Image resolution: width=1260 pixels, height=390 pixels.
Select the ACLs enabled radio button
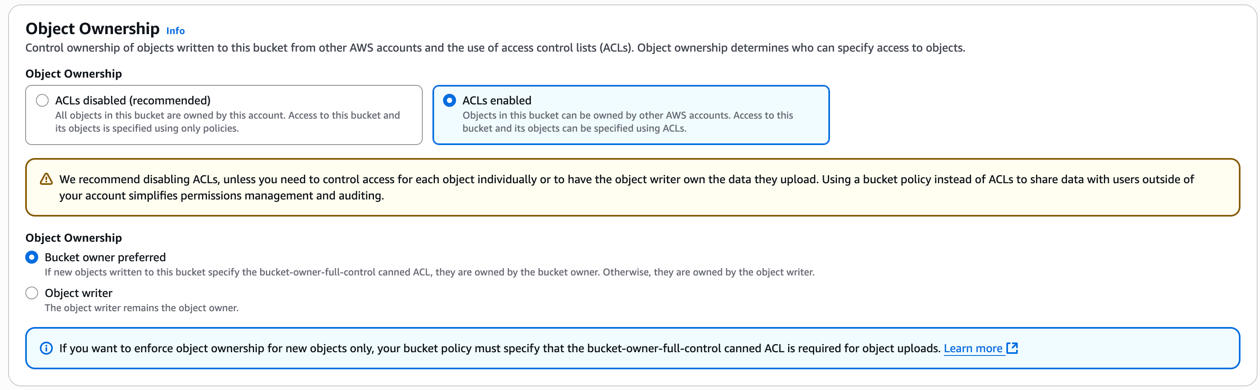(x=450, y=100)
